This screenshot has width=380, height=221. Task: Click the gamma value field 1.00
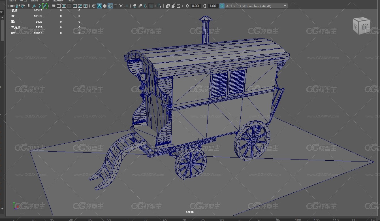pos(213,6)
